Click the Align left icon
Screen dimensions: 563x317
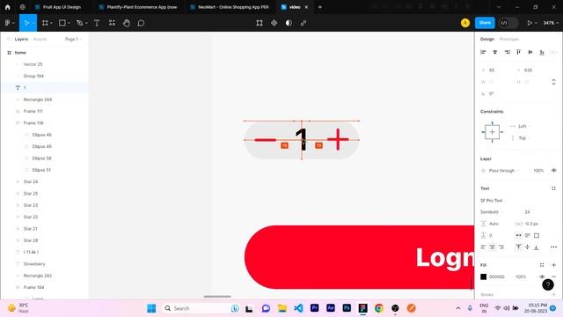(483, 52)
